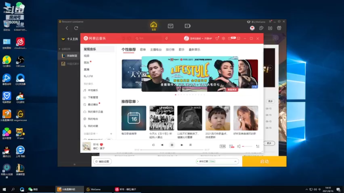Click previous track button

pyautogui.click(x=162, y=145)
